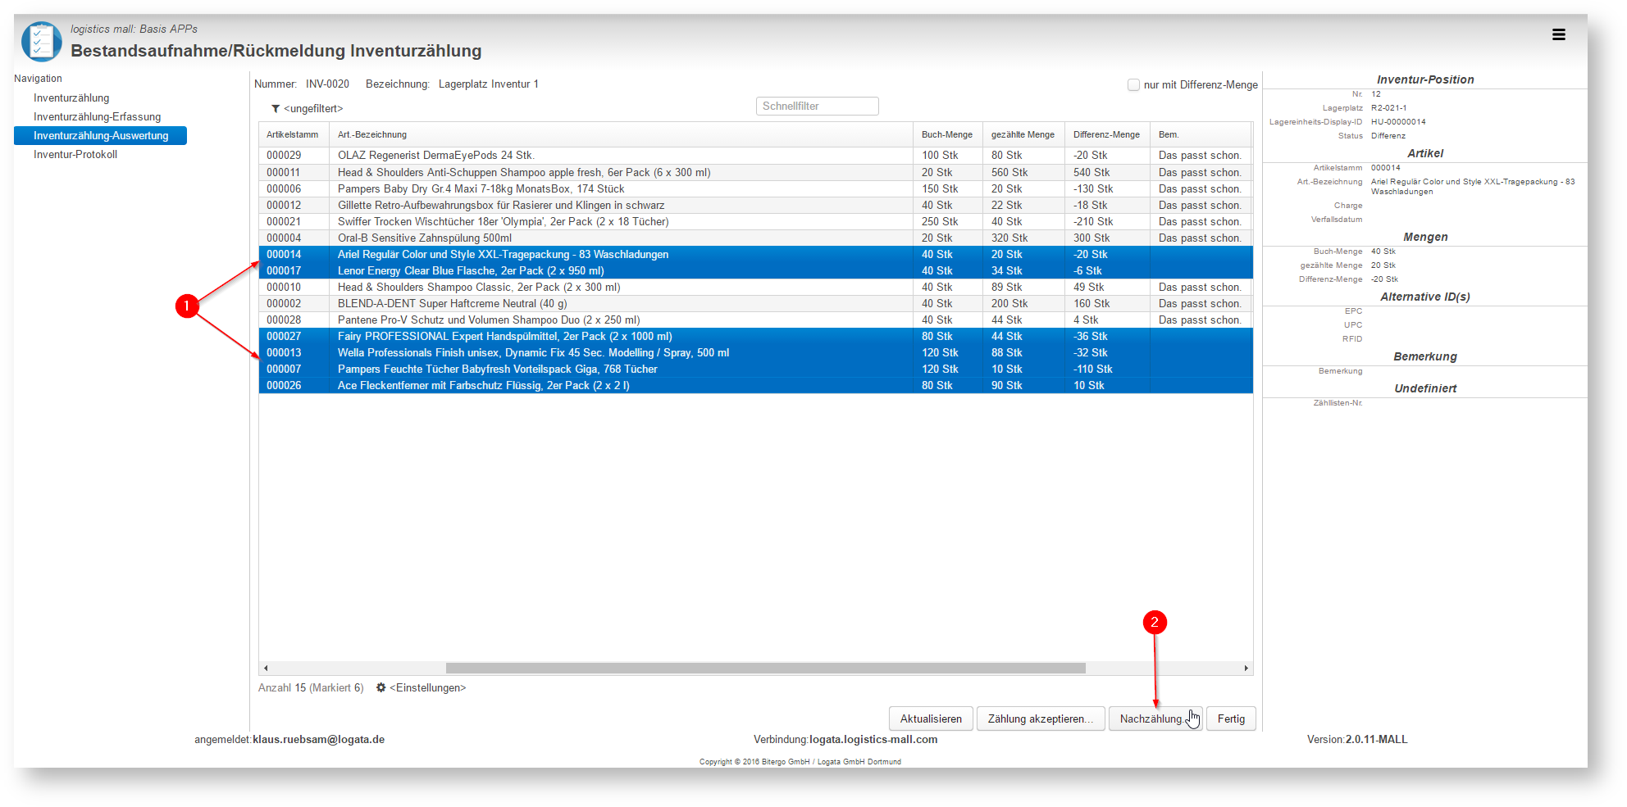Click Lagerplatz value R2-021-1
The width and height of the screenshot is (1627, 807).
click(1388, 107)
